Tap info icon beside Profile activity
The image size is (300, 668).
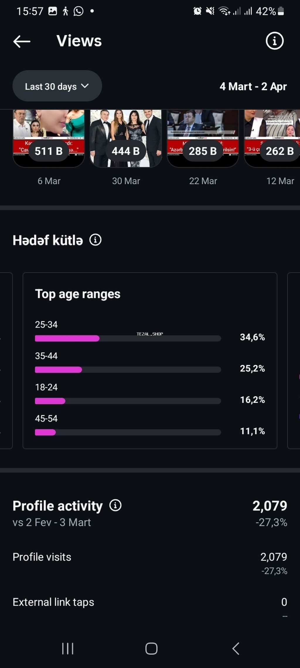pyautogui.click(x=115, y=505)
